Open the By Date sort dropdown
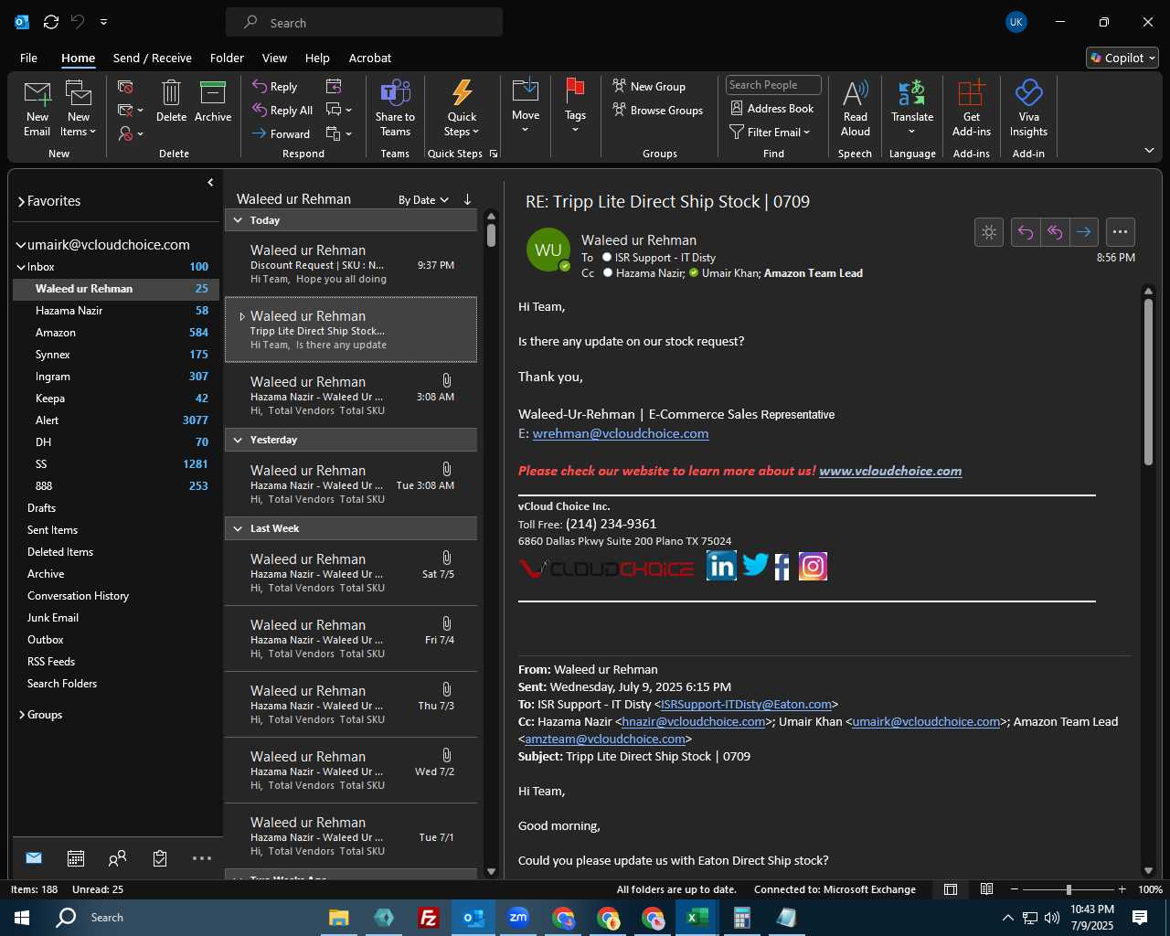1170x936 pixels. (x=423, y=199)
